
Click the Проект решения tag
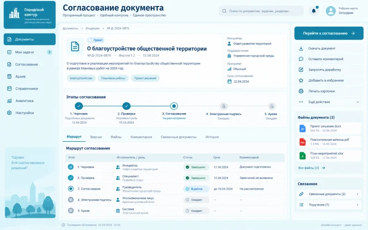145,78
